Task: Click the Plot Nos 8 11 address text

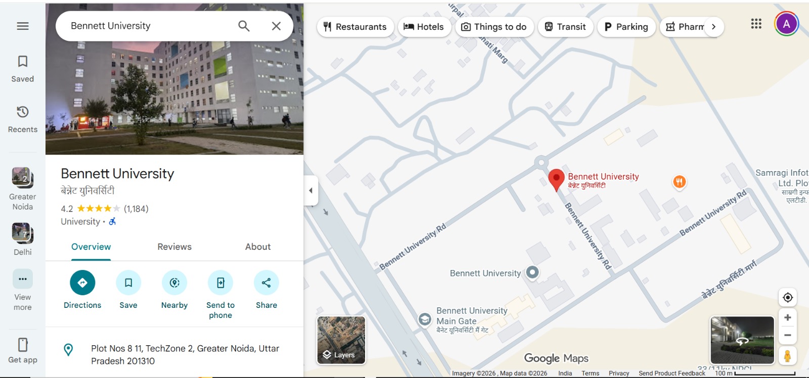Action: (x=185, y=355)
